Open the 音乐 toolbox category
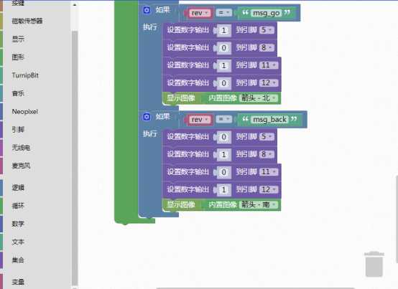Viewport: 398px width, 289px height. coord(18,93)
